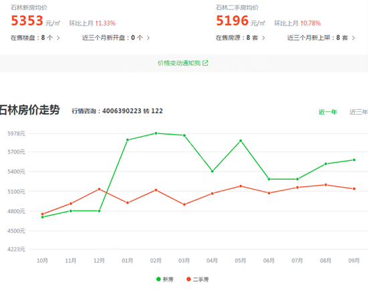
Task: Expand the chevron next to 近三个月新开盘 0个
Action: [x=149, y=38]
